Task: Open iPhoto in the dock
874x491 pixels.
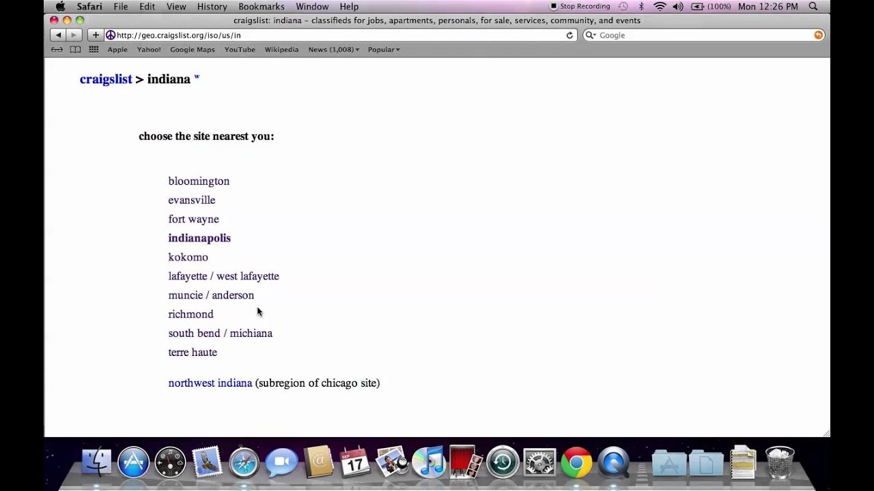Action: tap(392, 462)
